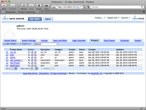Click the New Project button
The image size is (146, 110).
10,44
